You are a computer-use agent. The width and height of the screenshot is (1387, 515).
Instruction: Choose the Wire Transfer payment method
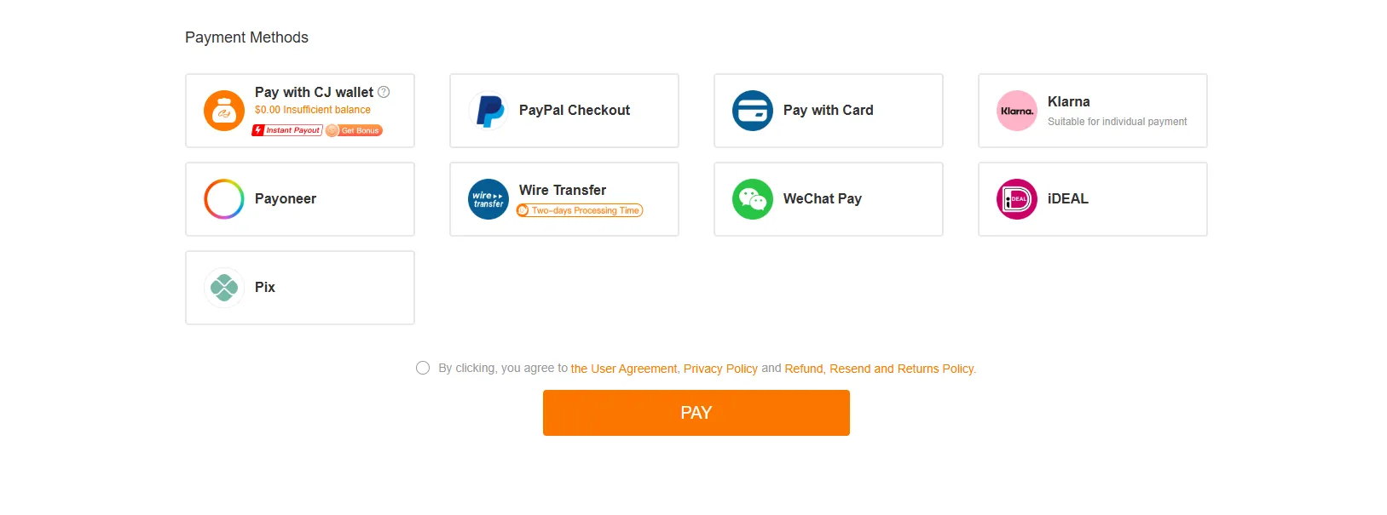point(564,199)
